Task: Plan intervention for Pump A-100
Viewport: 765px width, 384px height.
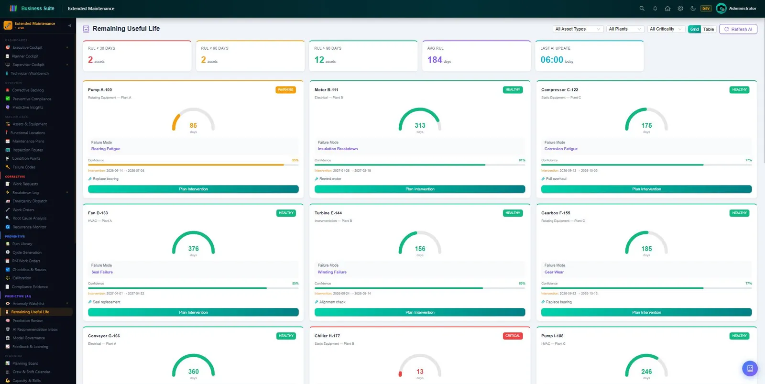Action: click(x=193, y=189)
